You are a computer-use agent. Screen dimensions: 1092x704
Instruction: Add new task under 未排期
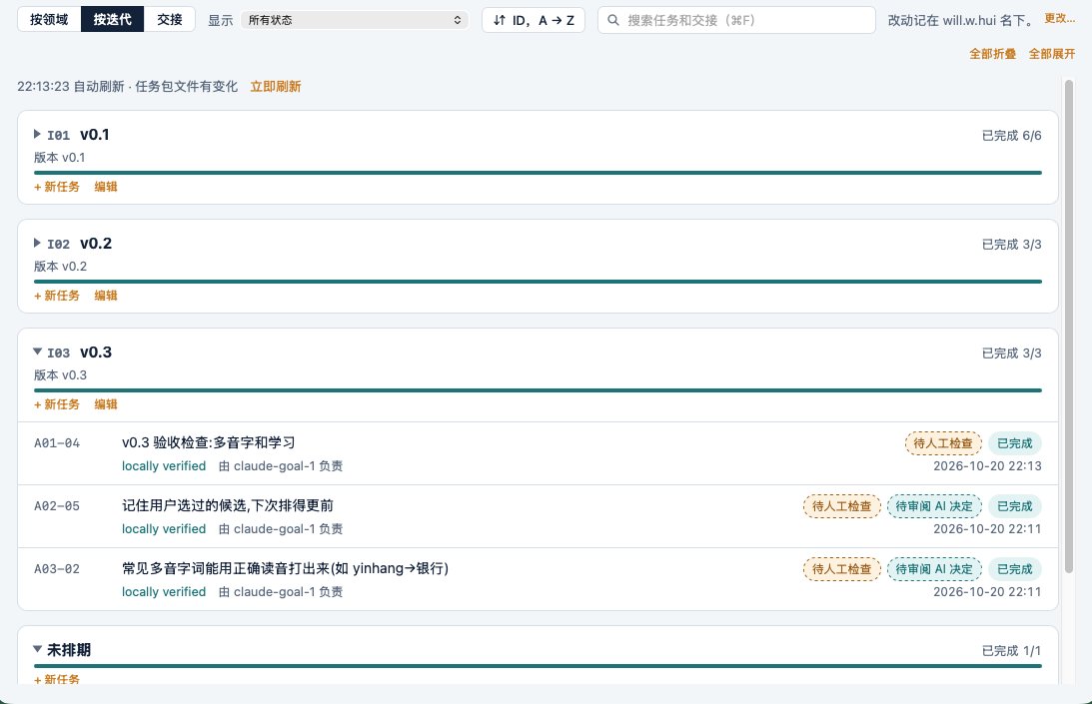(x=57, y=679)
